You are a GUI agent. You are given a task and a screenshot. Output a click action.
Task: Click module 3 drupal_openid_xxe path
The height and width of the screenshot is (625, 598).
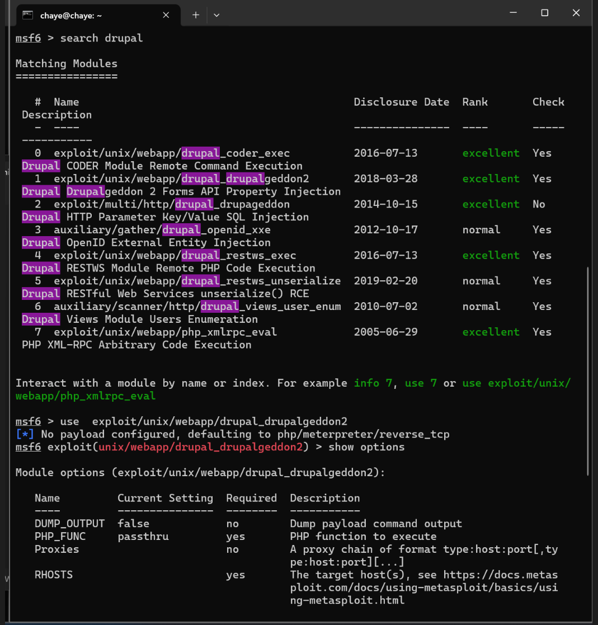(162, 229)
